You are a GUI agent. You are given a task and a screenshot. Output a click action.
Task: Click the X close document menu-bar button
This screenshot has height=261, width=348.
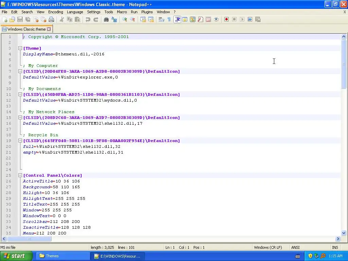345,12
